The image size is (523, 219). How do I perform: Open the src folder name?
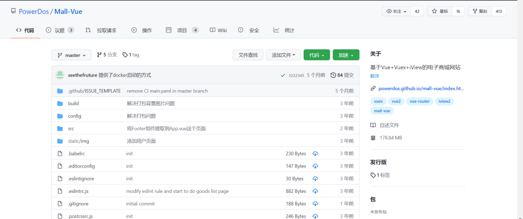pyautogui.click(x=71, y=128)
